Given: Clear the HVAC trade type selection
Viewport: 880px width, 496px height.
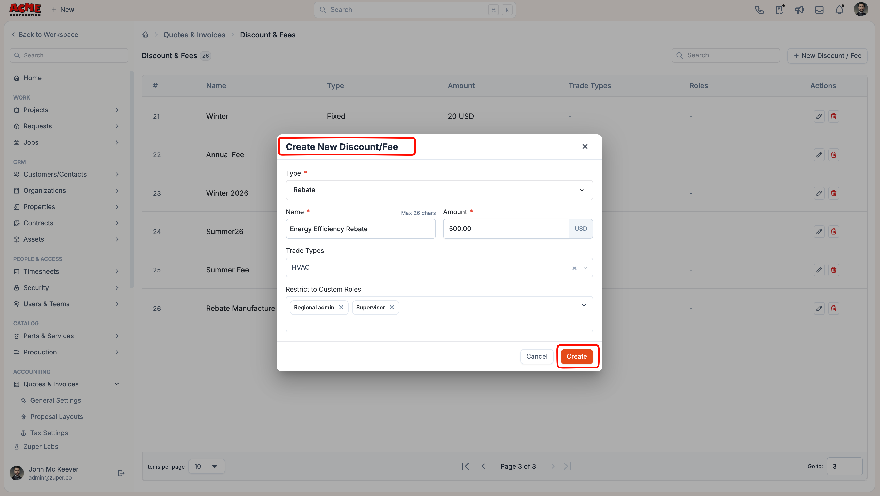Looking at the screenshot, I should click(574, 268).
